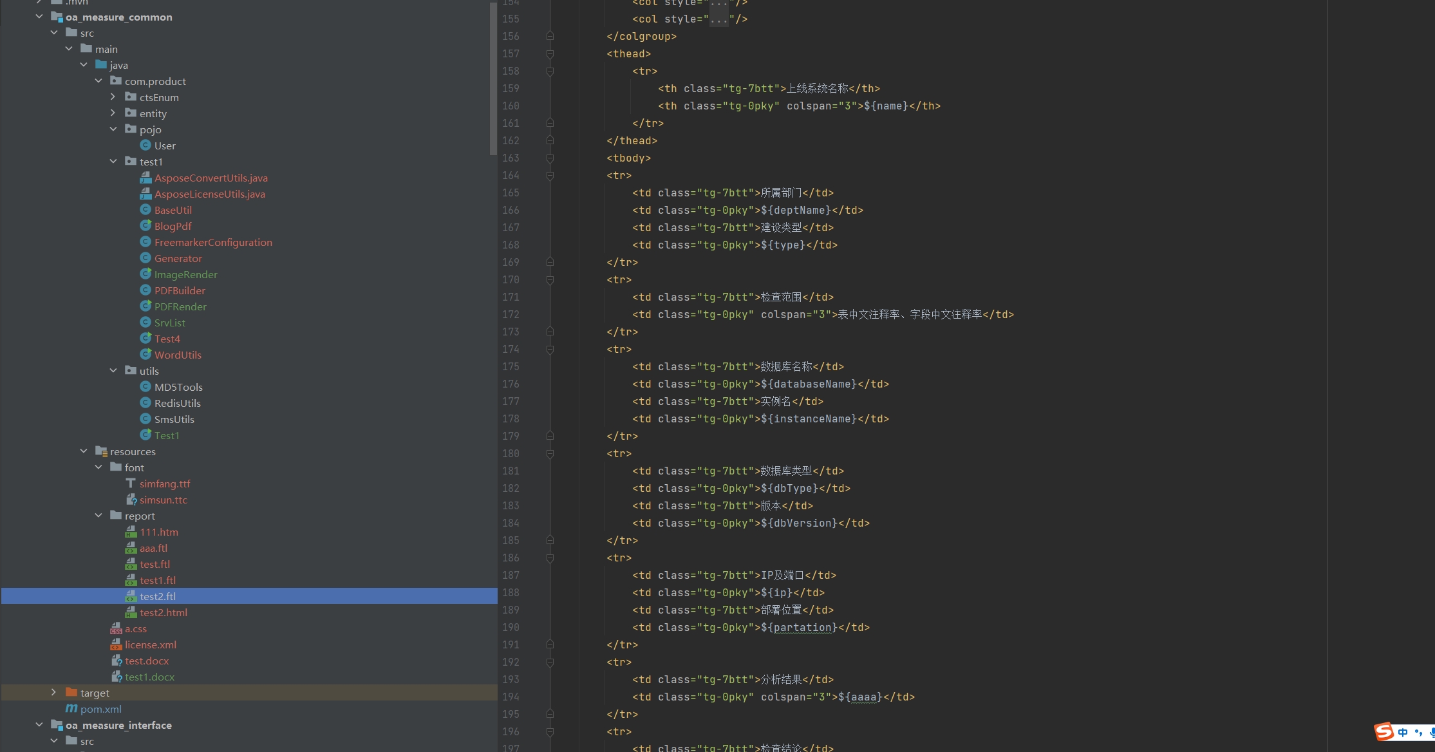The image size is (1435, 752).
Task: Open the User class icon
Action: coord(145,146)
